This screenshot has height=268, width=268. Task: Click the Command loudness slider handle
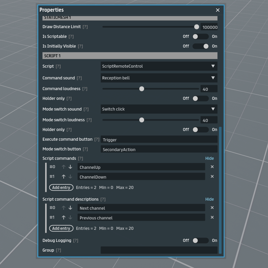(142, 89)
